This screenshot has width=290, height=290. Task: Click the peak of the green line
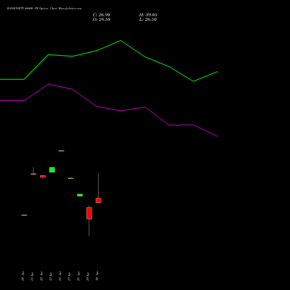[121, 41]
